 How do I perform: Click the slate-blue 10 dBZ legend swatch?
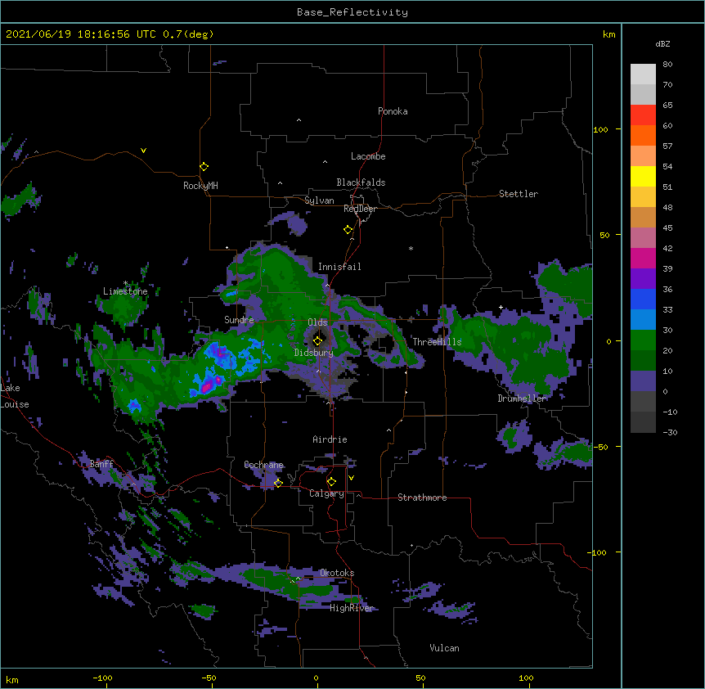(643, 381)
